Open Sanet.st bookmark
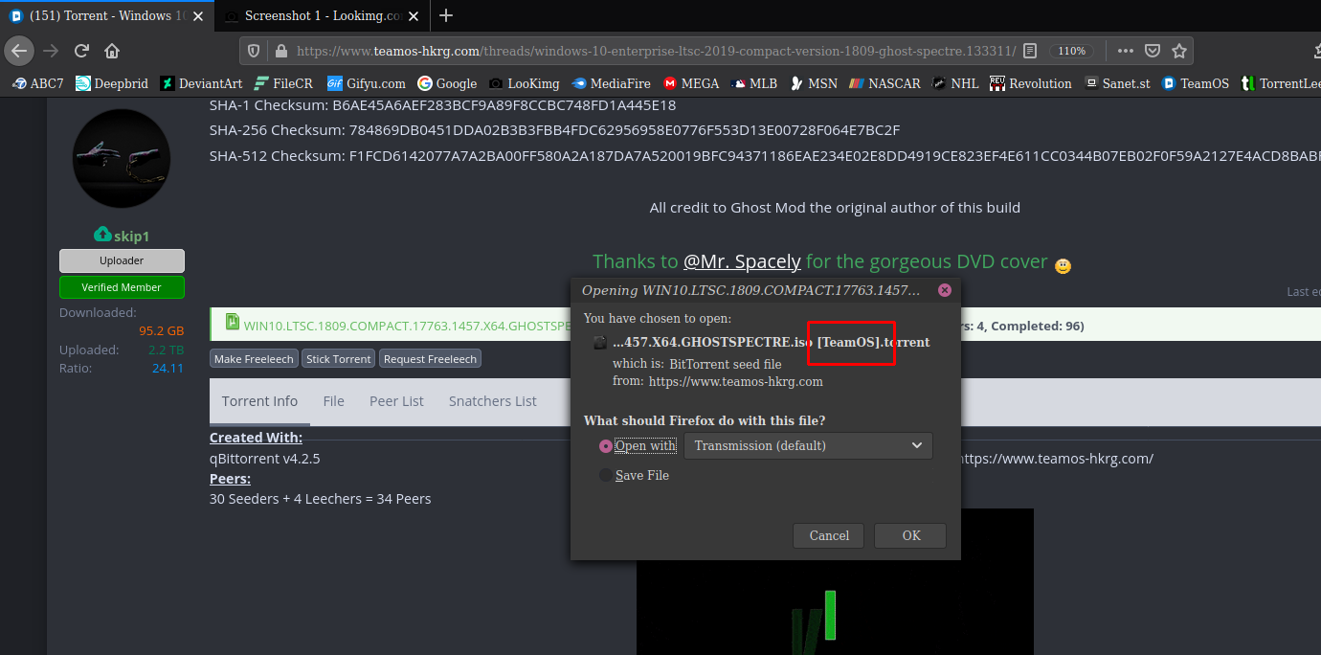Image resolution: width=1321 pixels, height=655 pixels. pos(1117,83)
